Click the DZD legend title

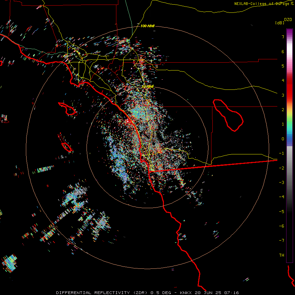click(288, 20)
